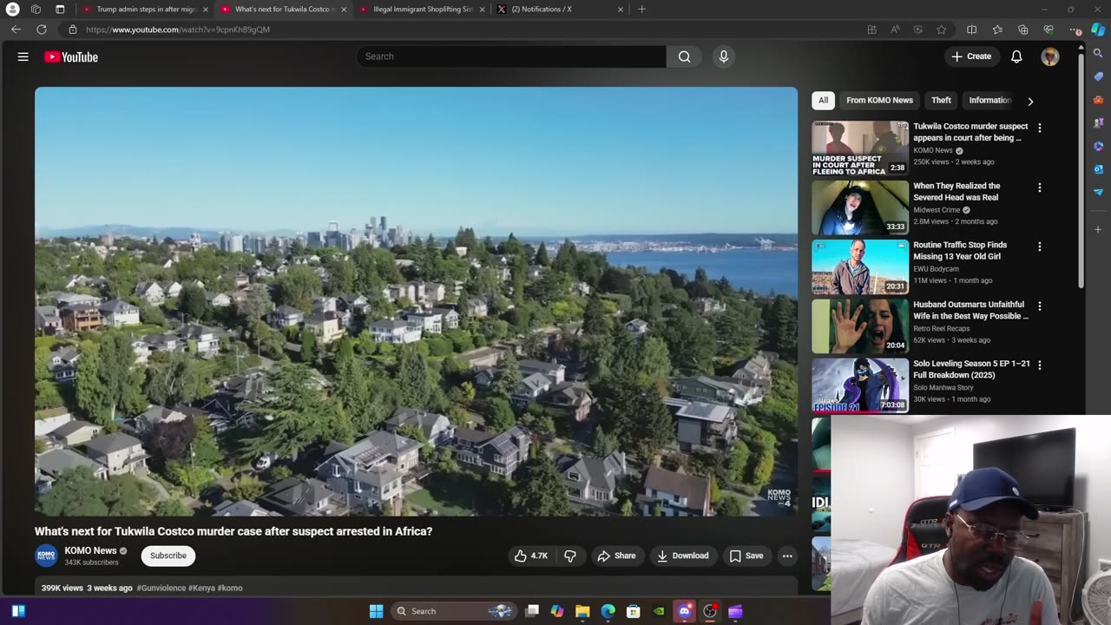Go back with browser back arrow
The image size is (1111, 625).
pos(16,30)
